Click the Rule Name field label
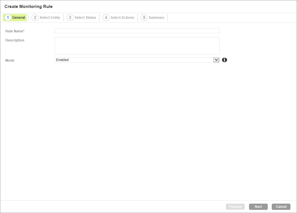This screenshot has width=297, height=213. pyautogui.click(x=14, y=31)
